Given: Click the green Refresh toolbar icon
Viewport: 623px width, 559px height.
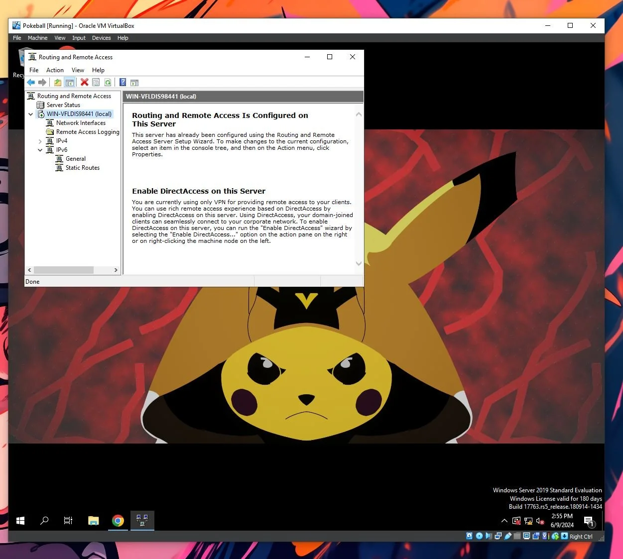Looking at the screenshot, I should tap(108, 82).
